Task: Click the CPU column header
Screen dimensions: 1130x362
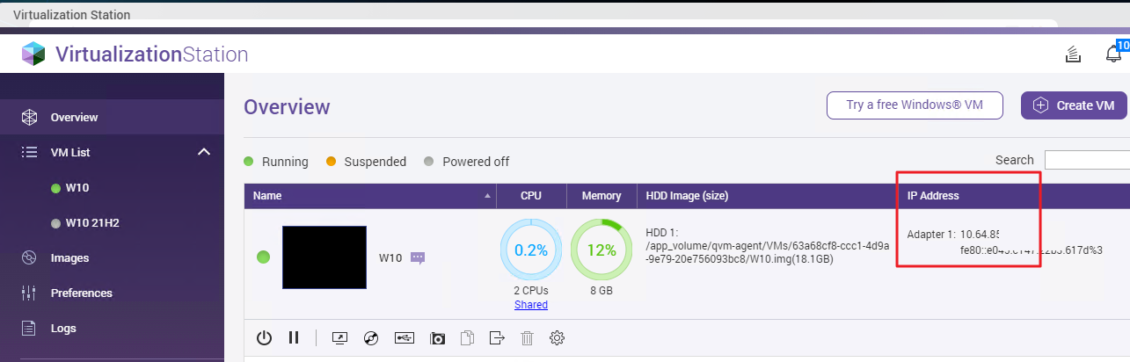Action: coord(531,196)
